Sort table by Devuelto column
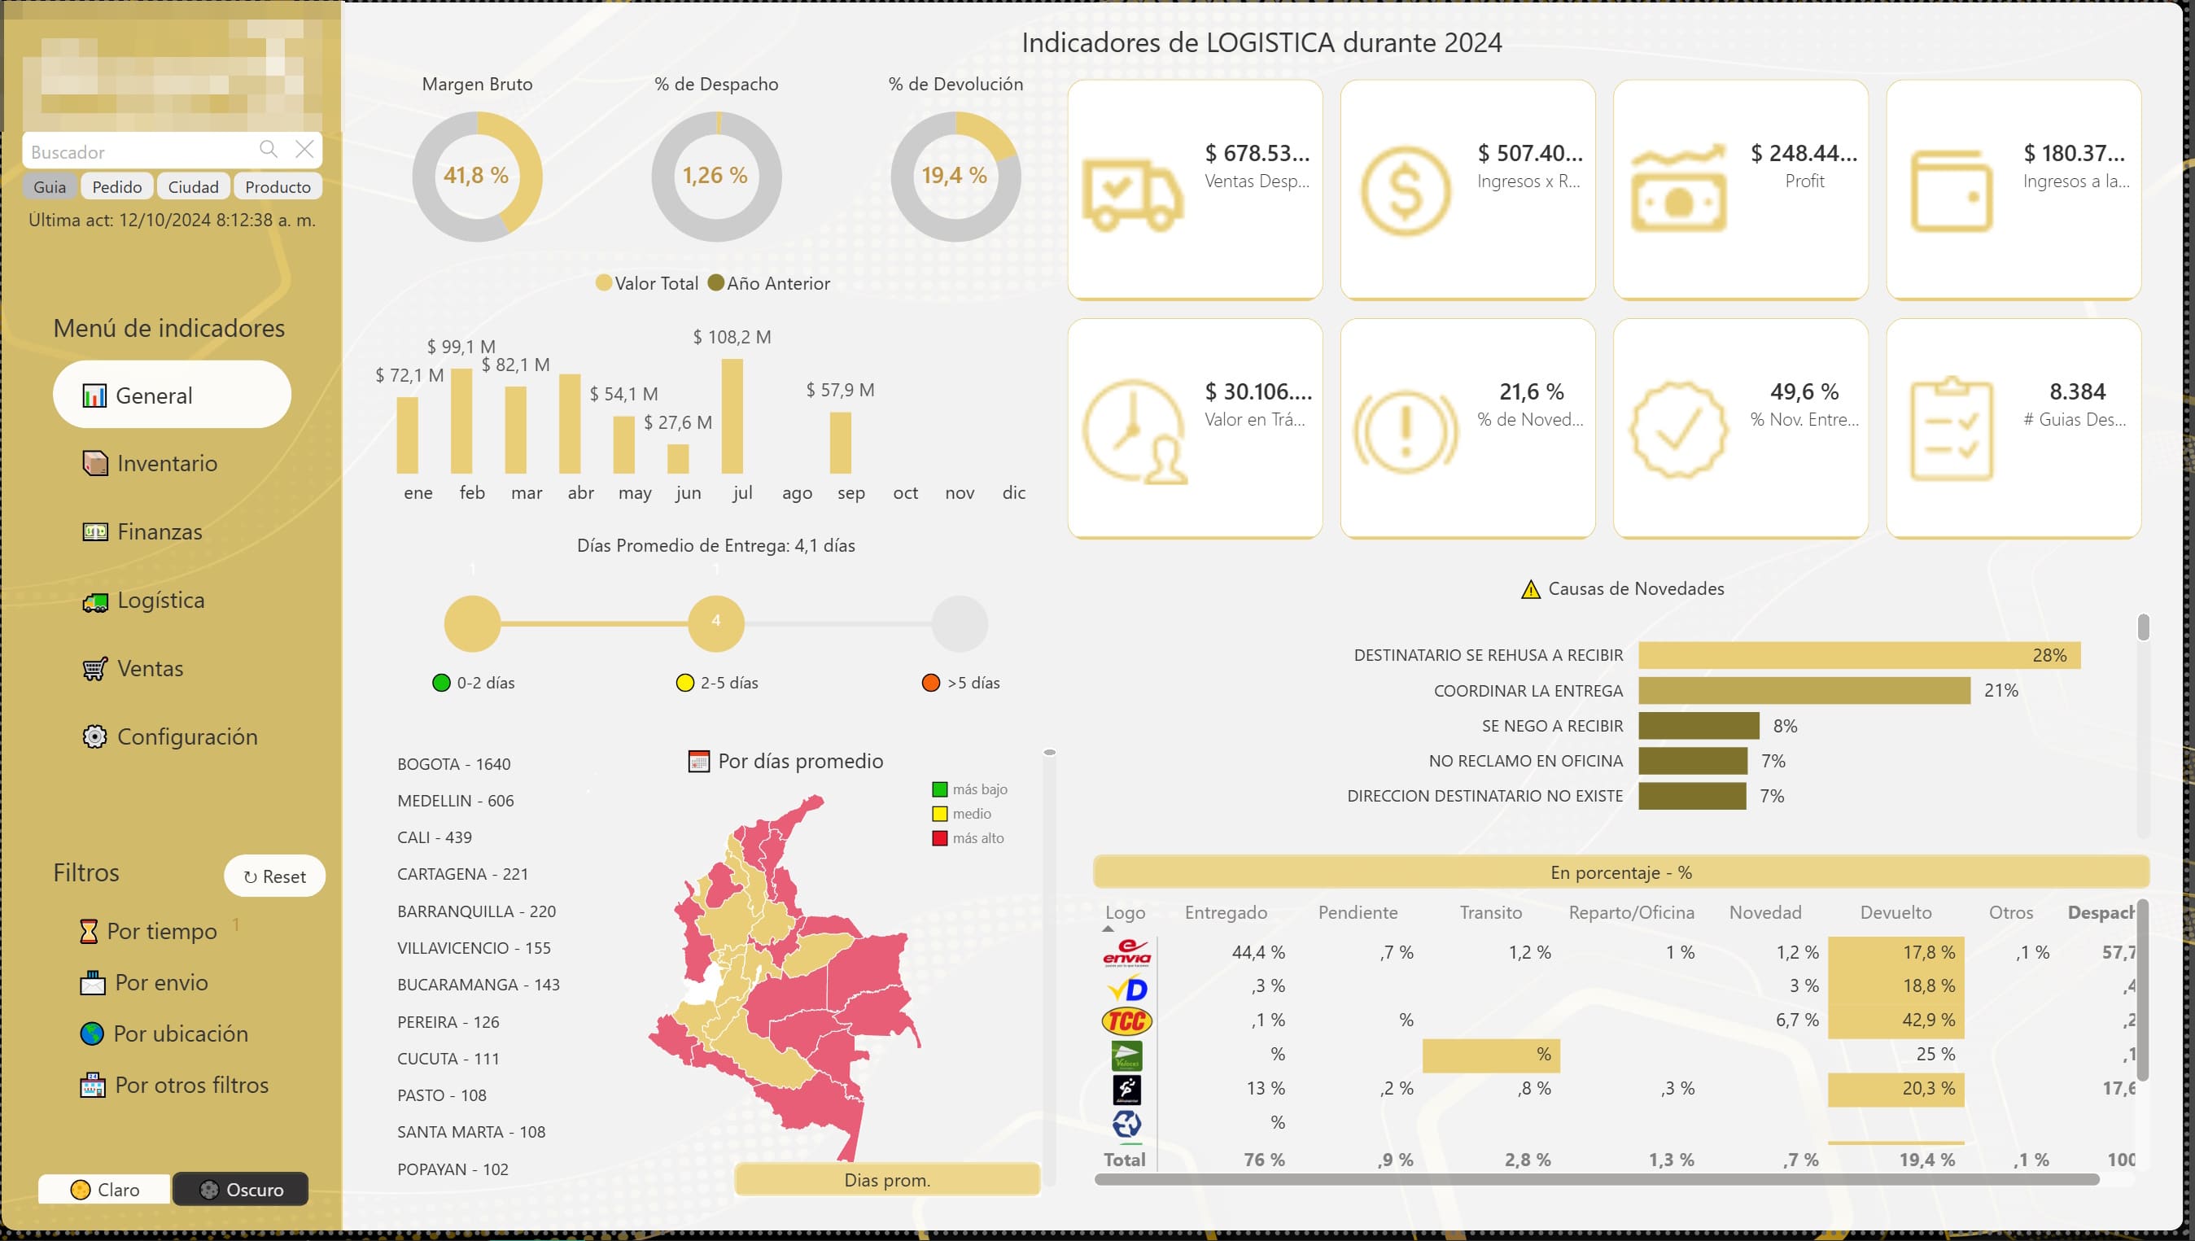2195x1241 pixels. pyautogui.click(x=1895, y=912)
